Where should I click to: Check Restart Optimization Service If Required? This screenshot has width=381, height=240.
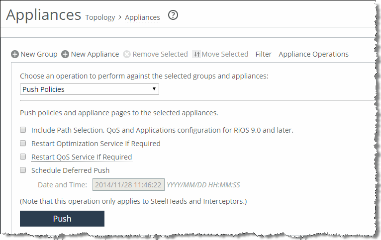click(x=23, y=143)
